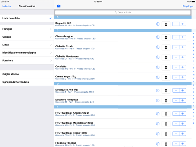Go back with Indietro
The height and width of the screenshot is (147, 196).
tap(7, 6)
